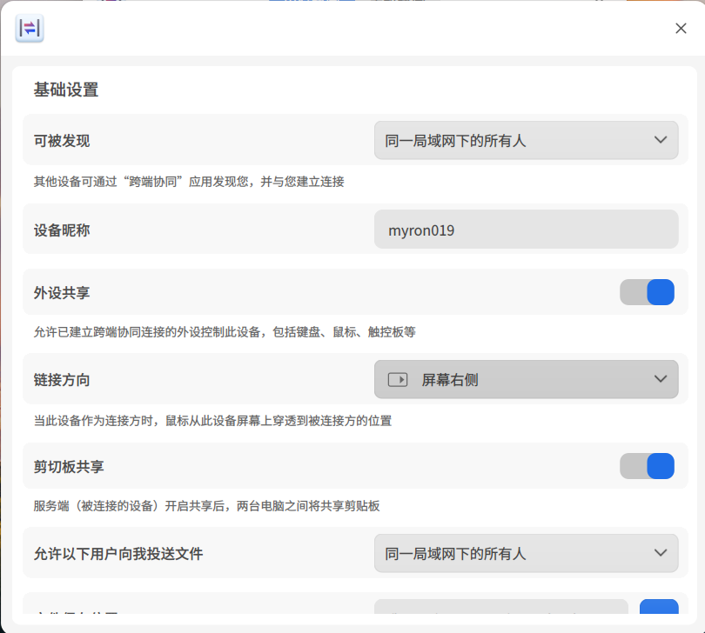Screen dimensions: 705x633
Task: Click the 外设共享 label
Action: [x=62, y=292]
